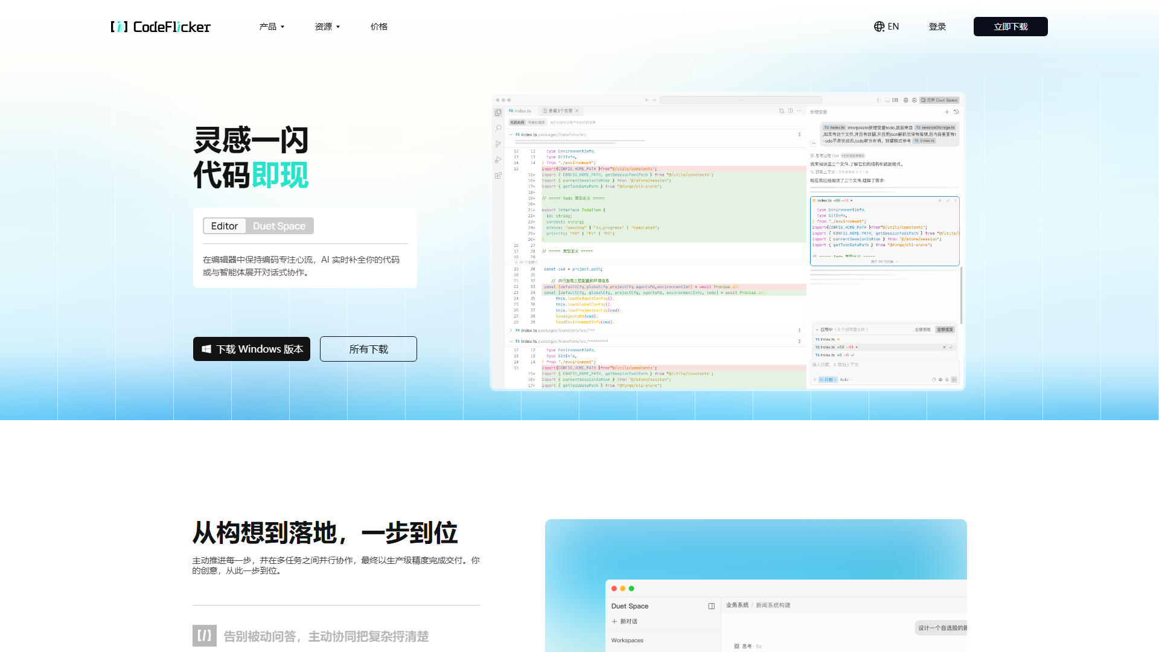The width and height of the screenshot is (1159, 652).
Task: Add context with plus icon in chat input
Action: [814, 380]
